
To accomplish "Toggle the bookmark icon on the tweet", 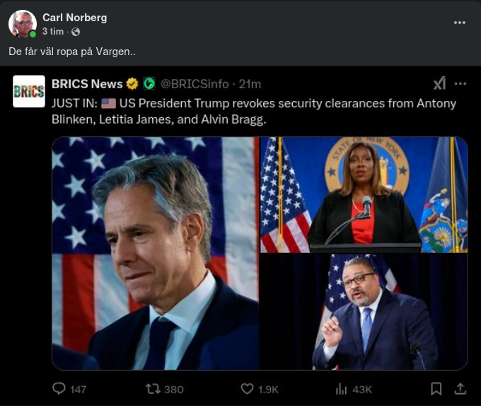I will tap(436, 388).
